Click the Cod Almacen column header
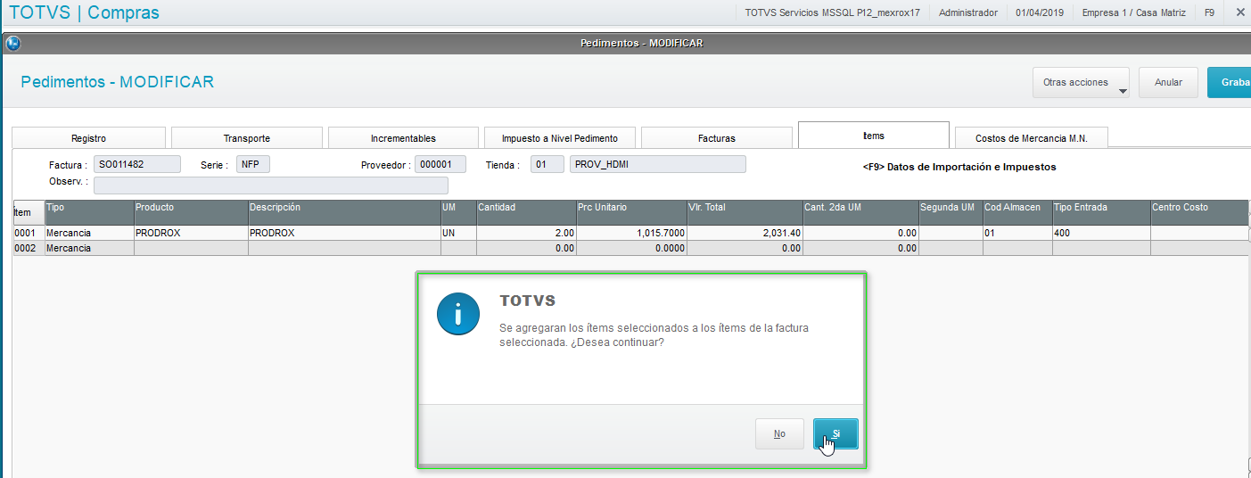This screenshot has width=1251, height=478. [1017, 212]
